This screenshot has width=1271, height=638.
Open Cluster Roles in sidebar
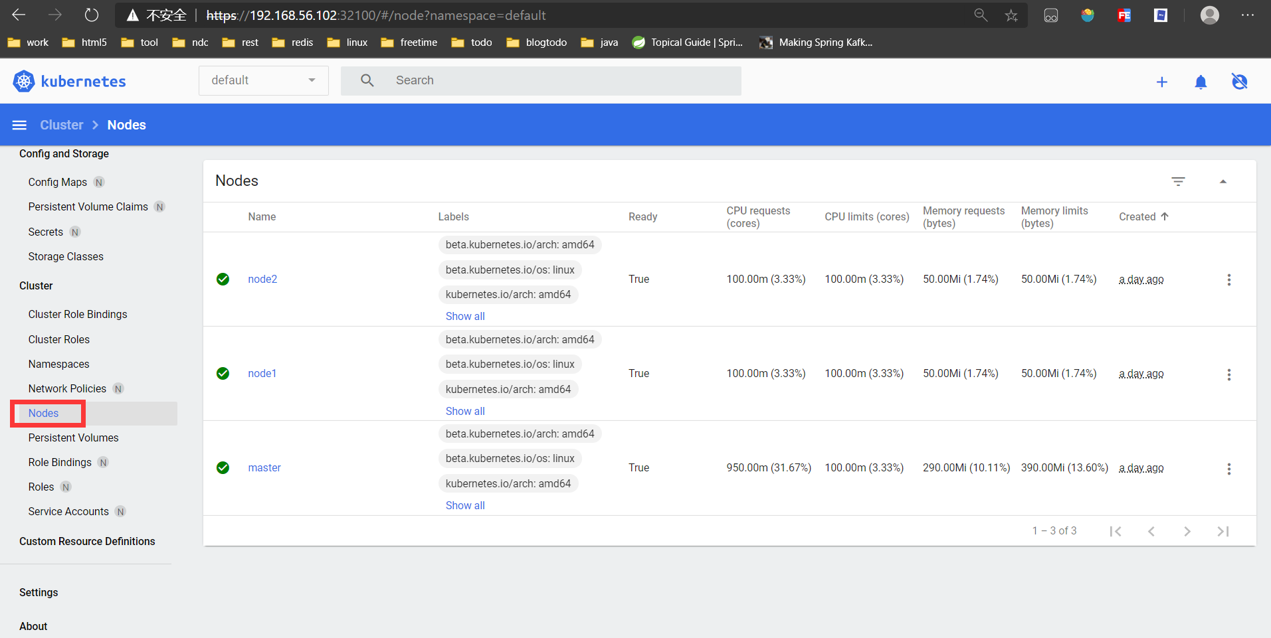59,339
